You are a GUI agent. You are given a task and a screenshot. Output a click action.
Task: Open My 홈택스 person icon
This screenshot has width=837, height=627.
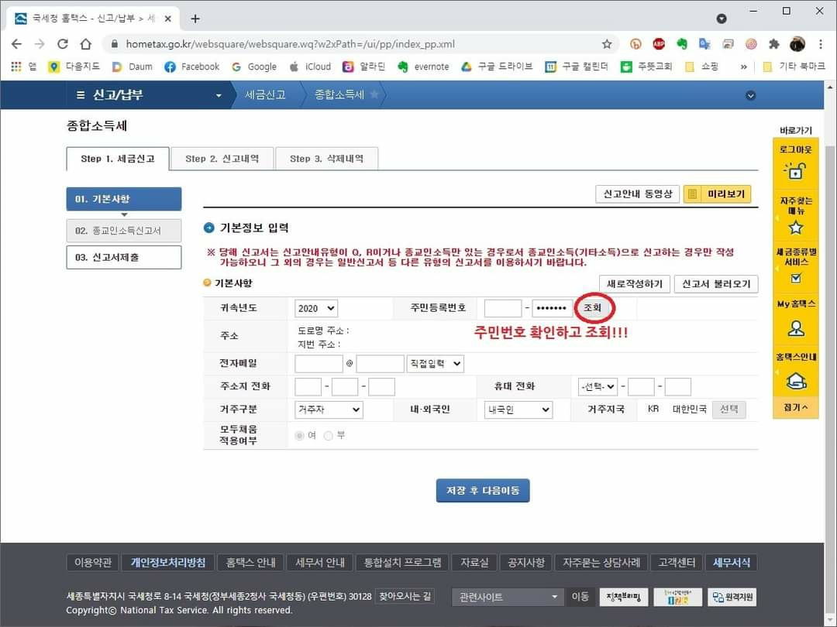795,328
